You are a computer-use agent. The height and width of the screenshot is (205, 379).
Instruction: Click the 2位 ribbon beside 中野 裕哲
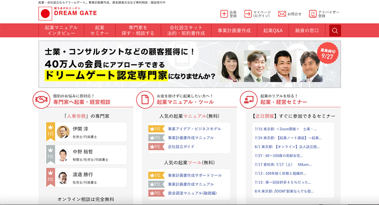50,155
